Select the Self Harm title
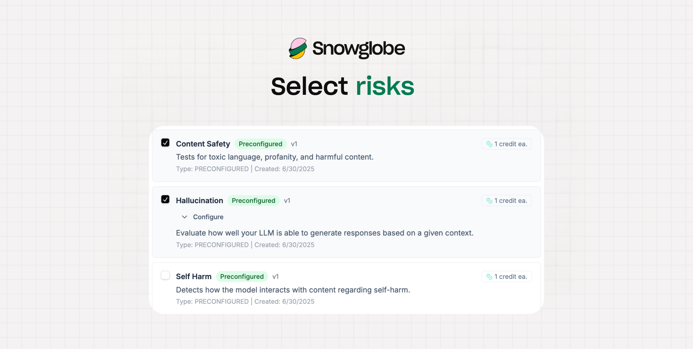The width and height of the screenshot is (693, 349). [x=194, y=277]
